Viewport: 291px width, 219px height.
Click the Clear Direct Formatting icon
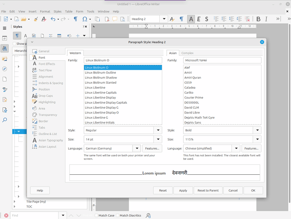pos(44,19)
